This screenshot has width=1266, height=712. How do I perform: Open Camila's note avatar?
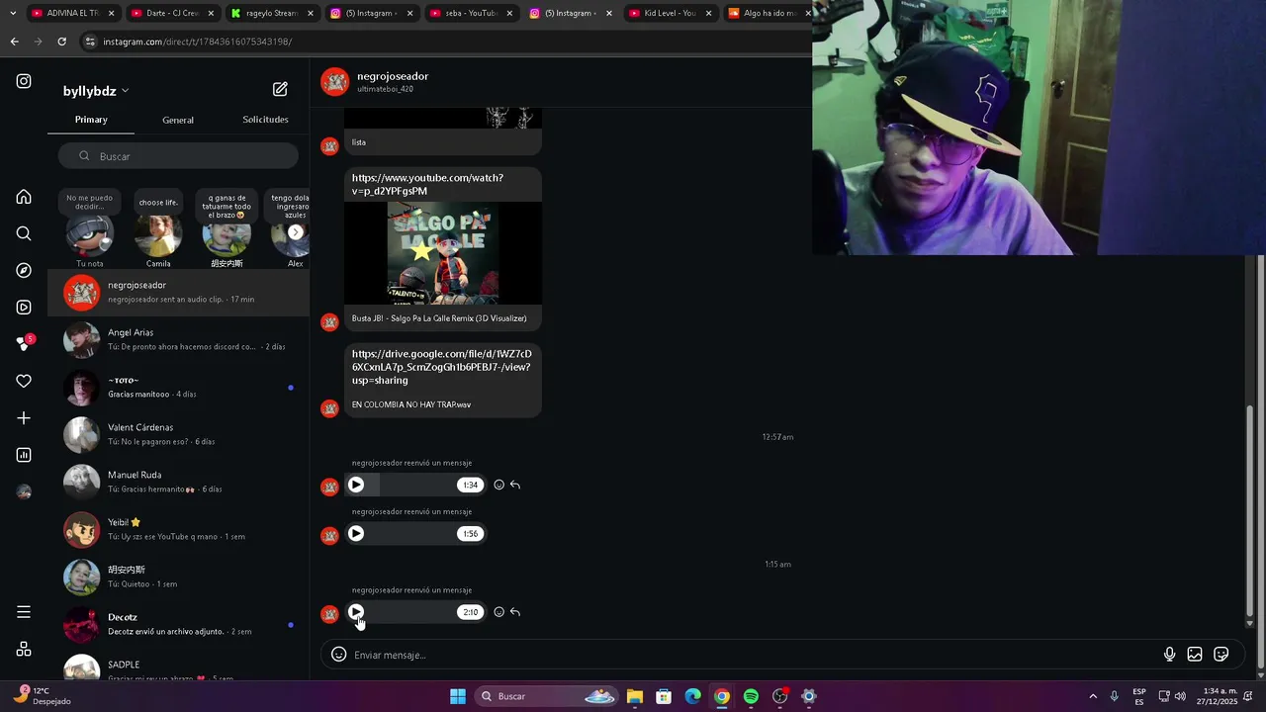(x=158, y=235)
